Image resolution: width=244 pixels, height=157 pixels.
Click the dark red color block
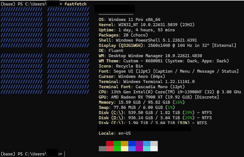(x=110, y=143)
